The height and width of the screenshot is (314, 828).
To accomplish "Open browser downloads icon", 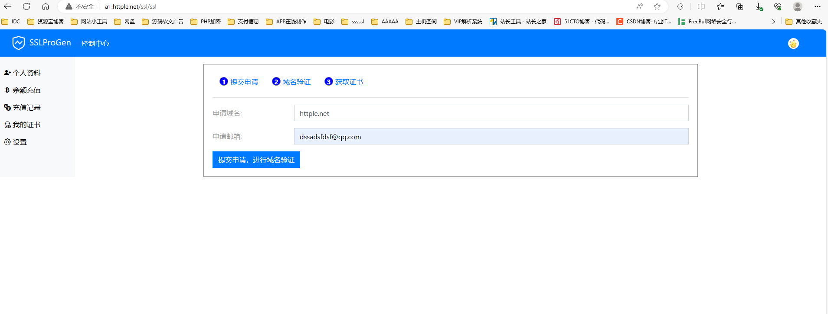I will tap(759, 6).
